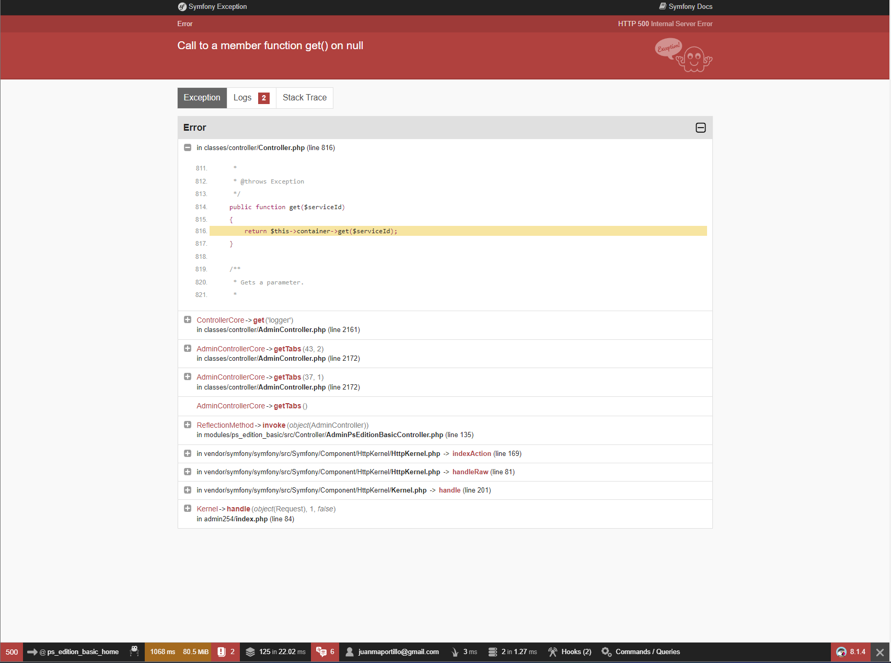Click the AdminController.php (line 2161) file path

pos(279,330)
